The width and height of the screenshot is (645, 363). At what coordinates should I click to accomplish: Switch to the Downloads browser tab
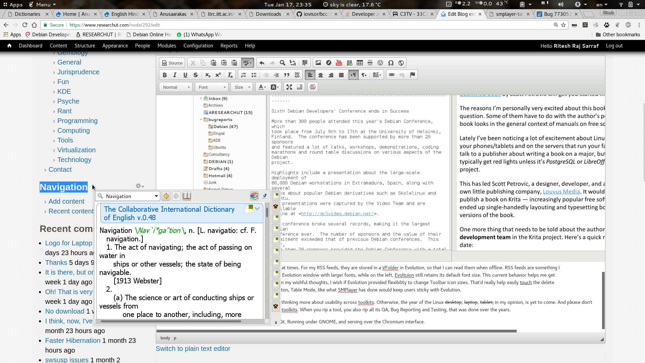[x=268, y=14]
